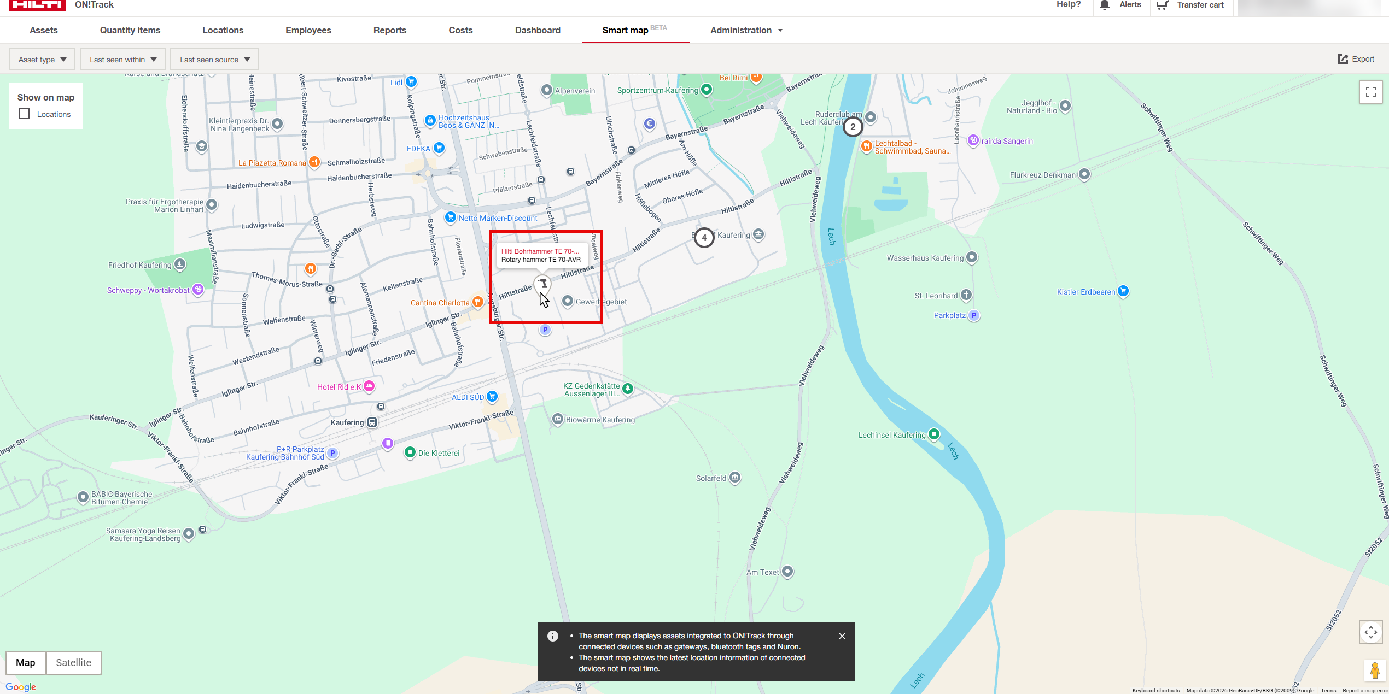The image size is (1389, 694).
Task: Open the Transfer cart icon
Action: pos(1162,5)
